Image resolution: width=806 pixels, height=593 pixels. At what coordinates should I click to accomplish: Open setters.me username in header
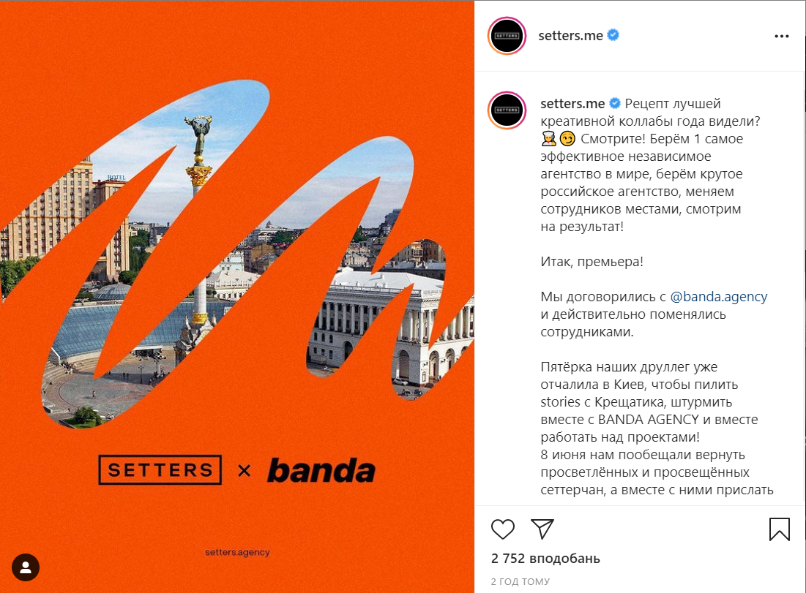point(570,35)
